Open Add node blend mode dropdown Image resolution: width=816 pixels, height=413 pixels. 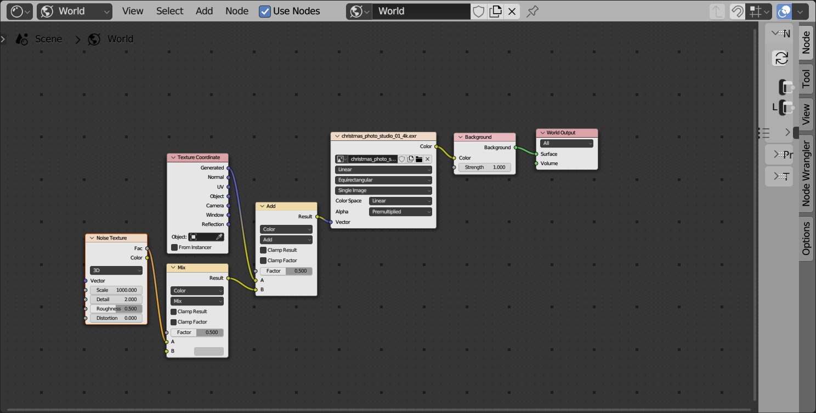click(286, 240)
